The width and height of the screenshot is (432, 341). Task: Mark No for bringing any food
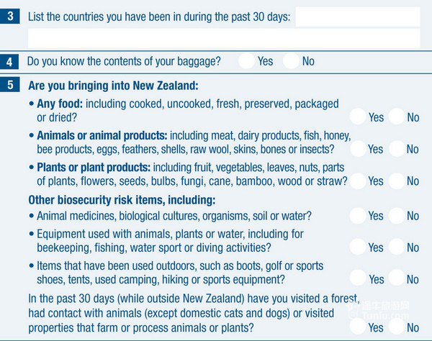(397, 117)
